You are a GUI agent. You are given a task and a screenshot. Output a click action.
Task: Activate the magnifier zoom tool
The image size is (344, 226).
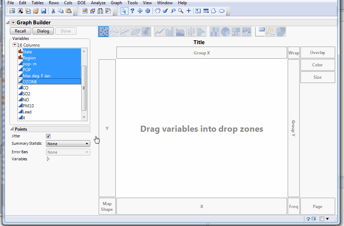(180, 11)
